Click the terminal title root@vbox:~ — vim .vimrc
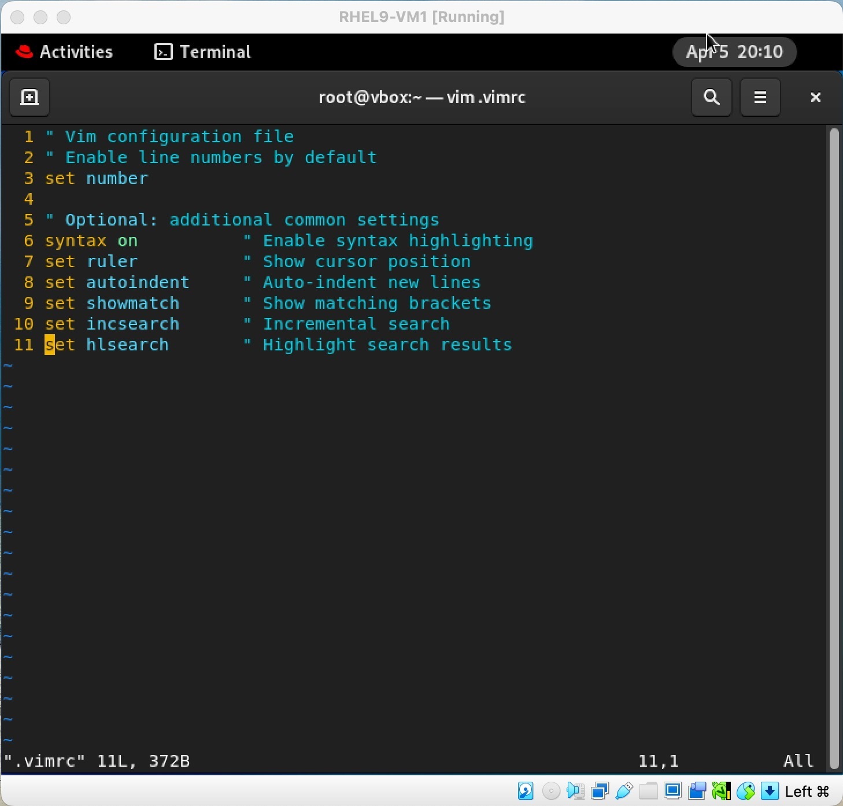 click(x=422, y=97)
